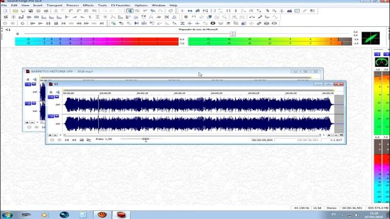The image size is (390, 219).
Task: Toggle channel 1 button in window 03
Action: tap(51, 97)
